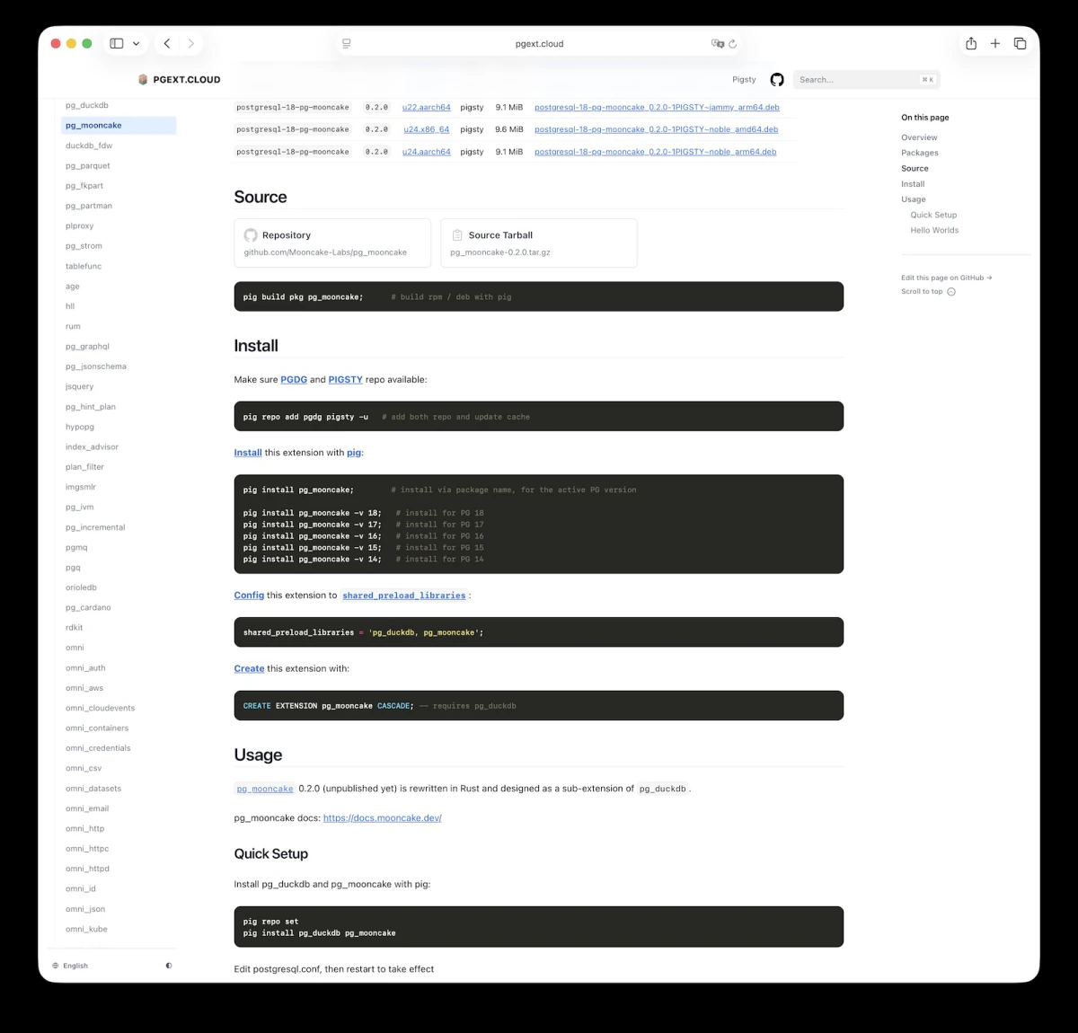Open the u24.x86_64 link
Image resolution: width=1078 pixels, height=1033 pixels.
[427, 129]
